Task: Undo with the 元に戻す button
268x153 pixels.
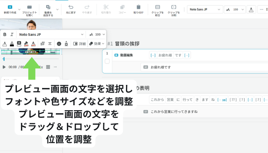Action: tap(71, 10)
